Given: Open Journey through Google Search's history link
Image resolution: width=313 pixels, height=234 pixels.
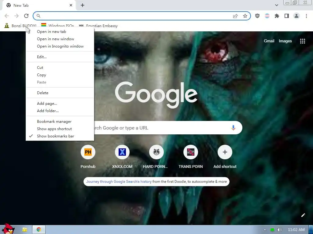Looking at the screenshot, I should pos(119,182).
